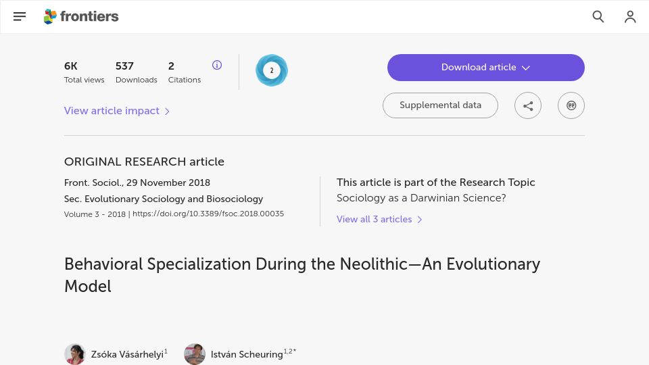Open the cite article quote icon
Screen dimensions: 649x365
pyautogui.click(x=571, y=105)
